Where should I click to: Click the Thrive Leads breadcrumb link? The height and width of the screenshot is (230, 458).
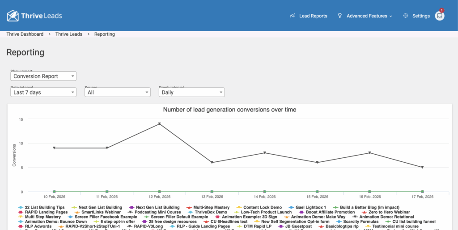(69, 34)
